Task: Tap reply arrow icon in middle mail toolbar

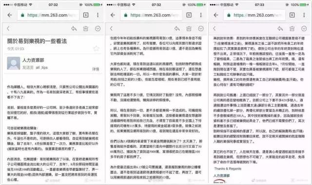Action: pos(177,29)
